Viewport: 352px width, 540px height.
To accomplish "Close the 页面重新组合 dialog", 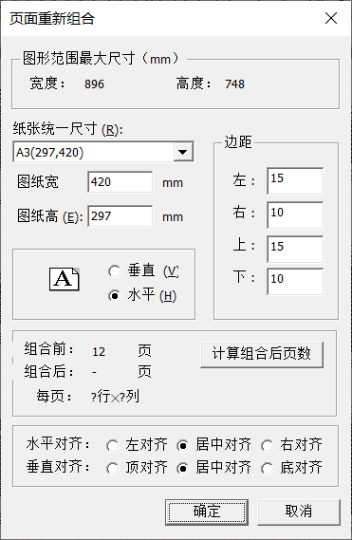I will click(x=331, y=18).
